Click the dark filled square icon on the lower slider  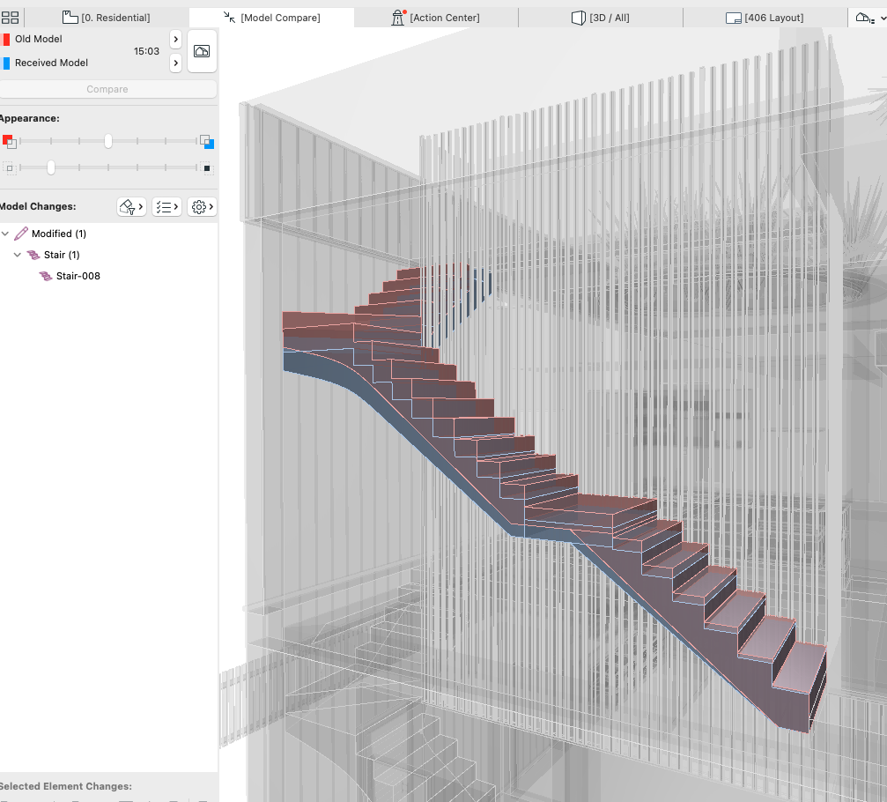[x=207, y=168]
